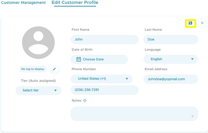Expand the Language dropdown arrow
The height and width of the screenshot is (133, 208).
192,59
